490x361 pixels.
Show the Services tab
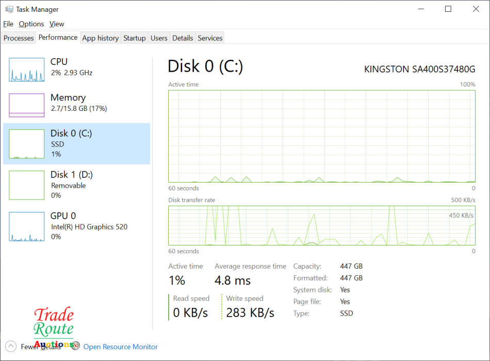point(210,38)
